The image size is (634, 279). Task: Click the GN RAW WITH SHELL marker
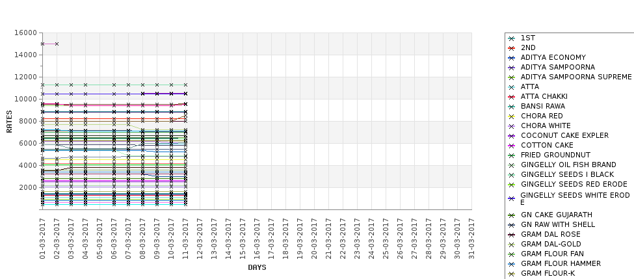(512, 225)
